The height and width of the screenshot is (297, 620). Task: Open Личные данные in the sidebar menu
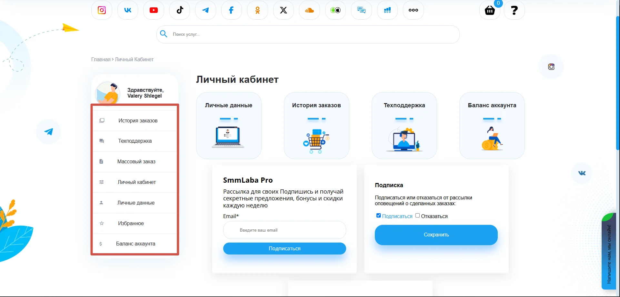coord(135,203)
